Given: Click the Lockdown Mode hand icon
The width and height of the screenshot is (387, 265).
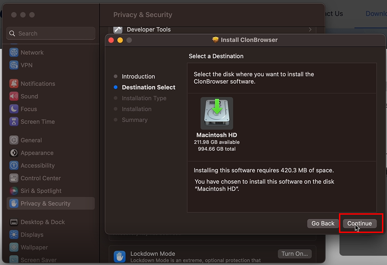Looking at the screenshot, I should (119, 257).
